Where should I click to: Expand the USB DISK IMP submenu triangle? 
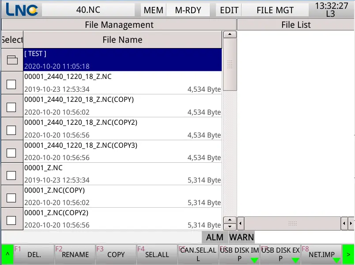click(255, 260)
